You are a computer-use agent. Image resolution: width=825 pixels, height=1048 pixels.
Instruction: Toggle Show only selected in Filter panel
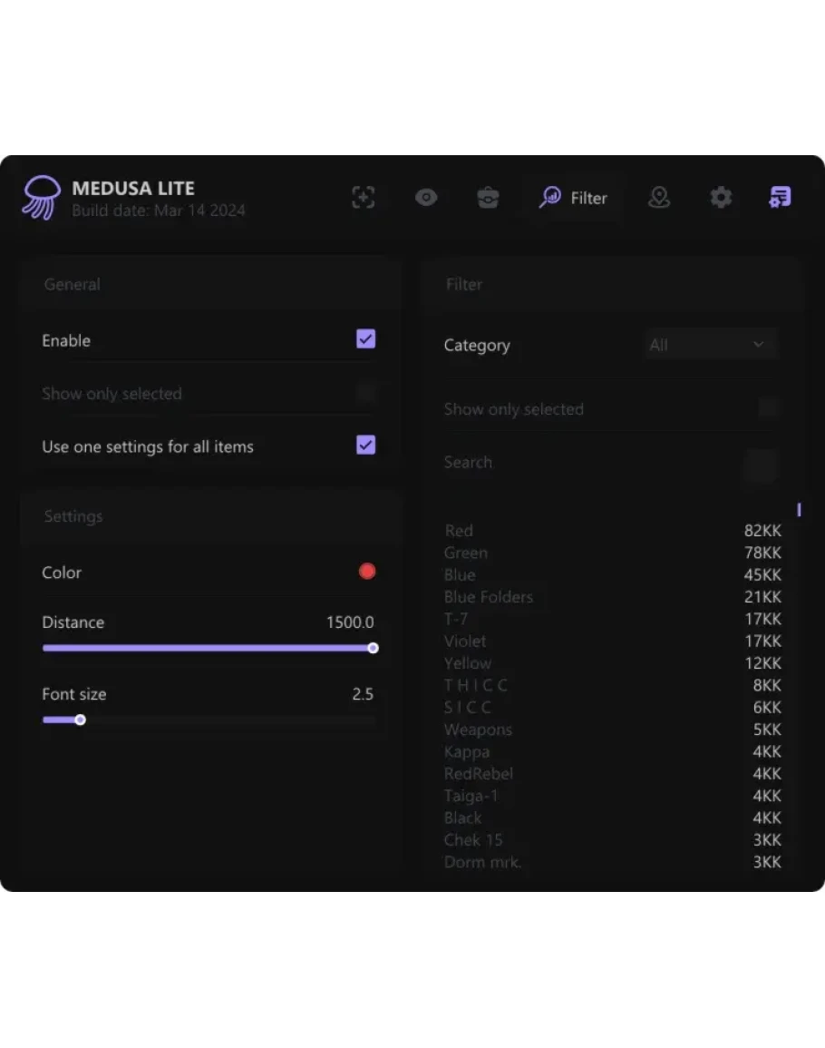pos(769,408)
